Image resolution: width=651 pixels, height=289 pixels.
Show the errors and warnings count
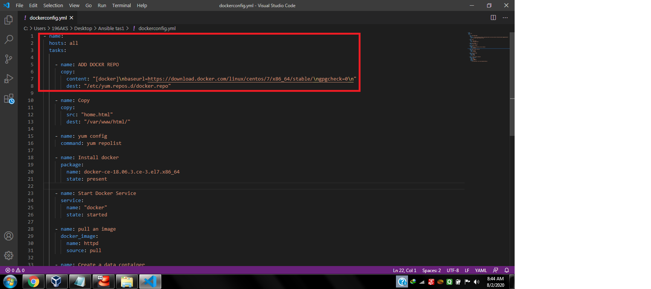[x=15, y=270]
